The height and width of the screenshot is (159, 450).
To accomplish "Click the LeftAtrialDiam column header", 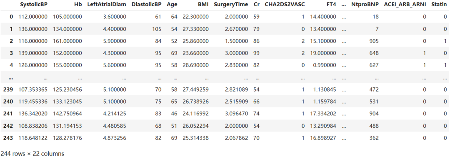I will [107, 5].
